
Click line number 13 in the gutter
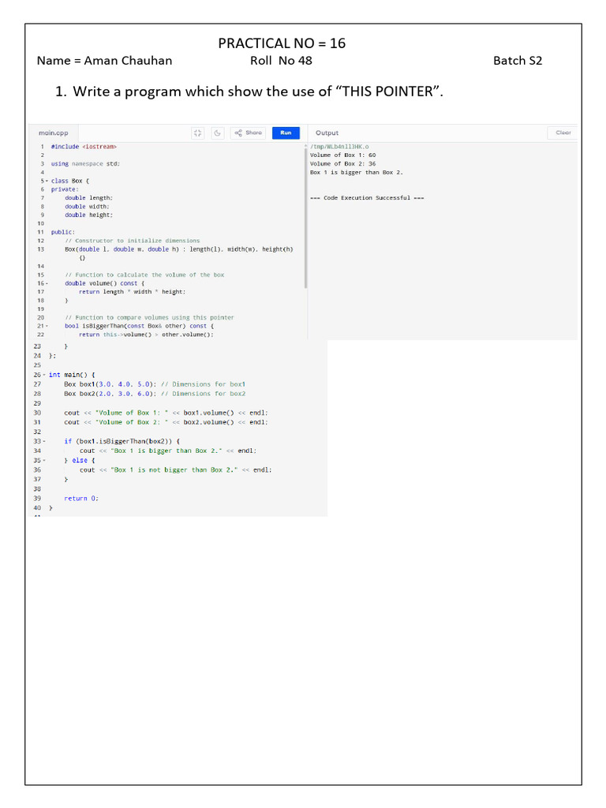(x=40, y=249)
